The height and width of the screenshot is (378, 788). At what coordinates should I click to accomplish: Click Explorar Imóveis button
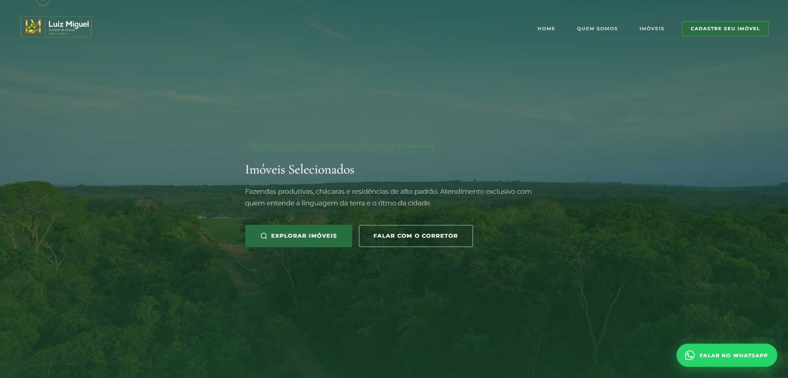(x=298, y=236)
